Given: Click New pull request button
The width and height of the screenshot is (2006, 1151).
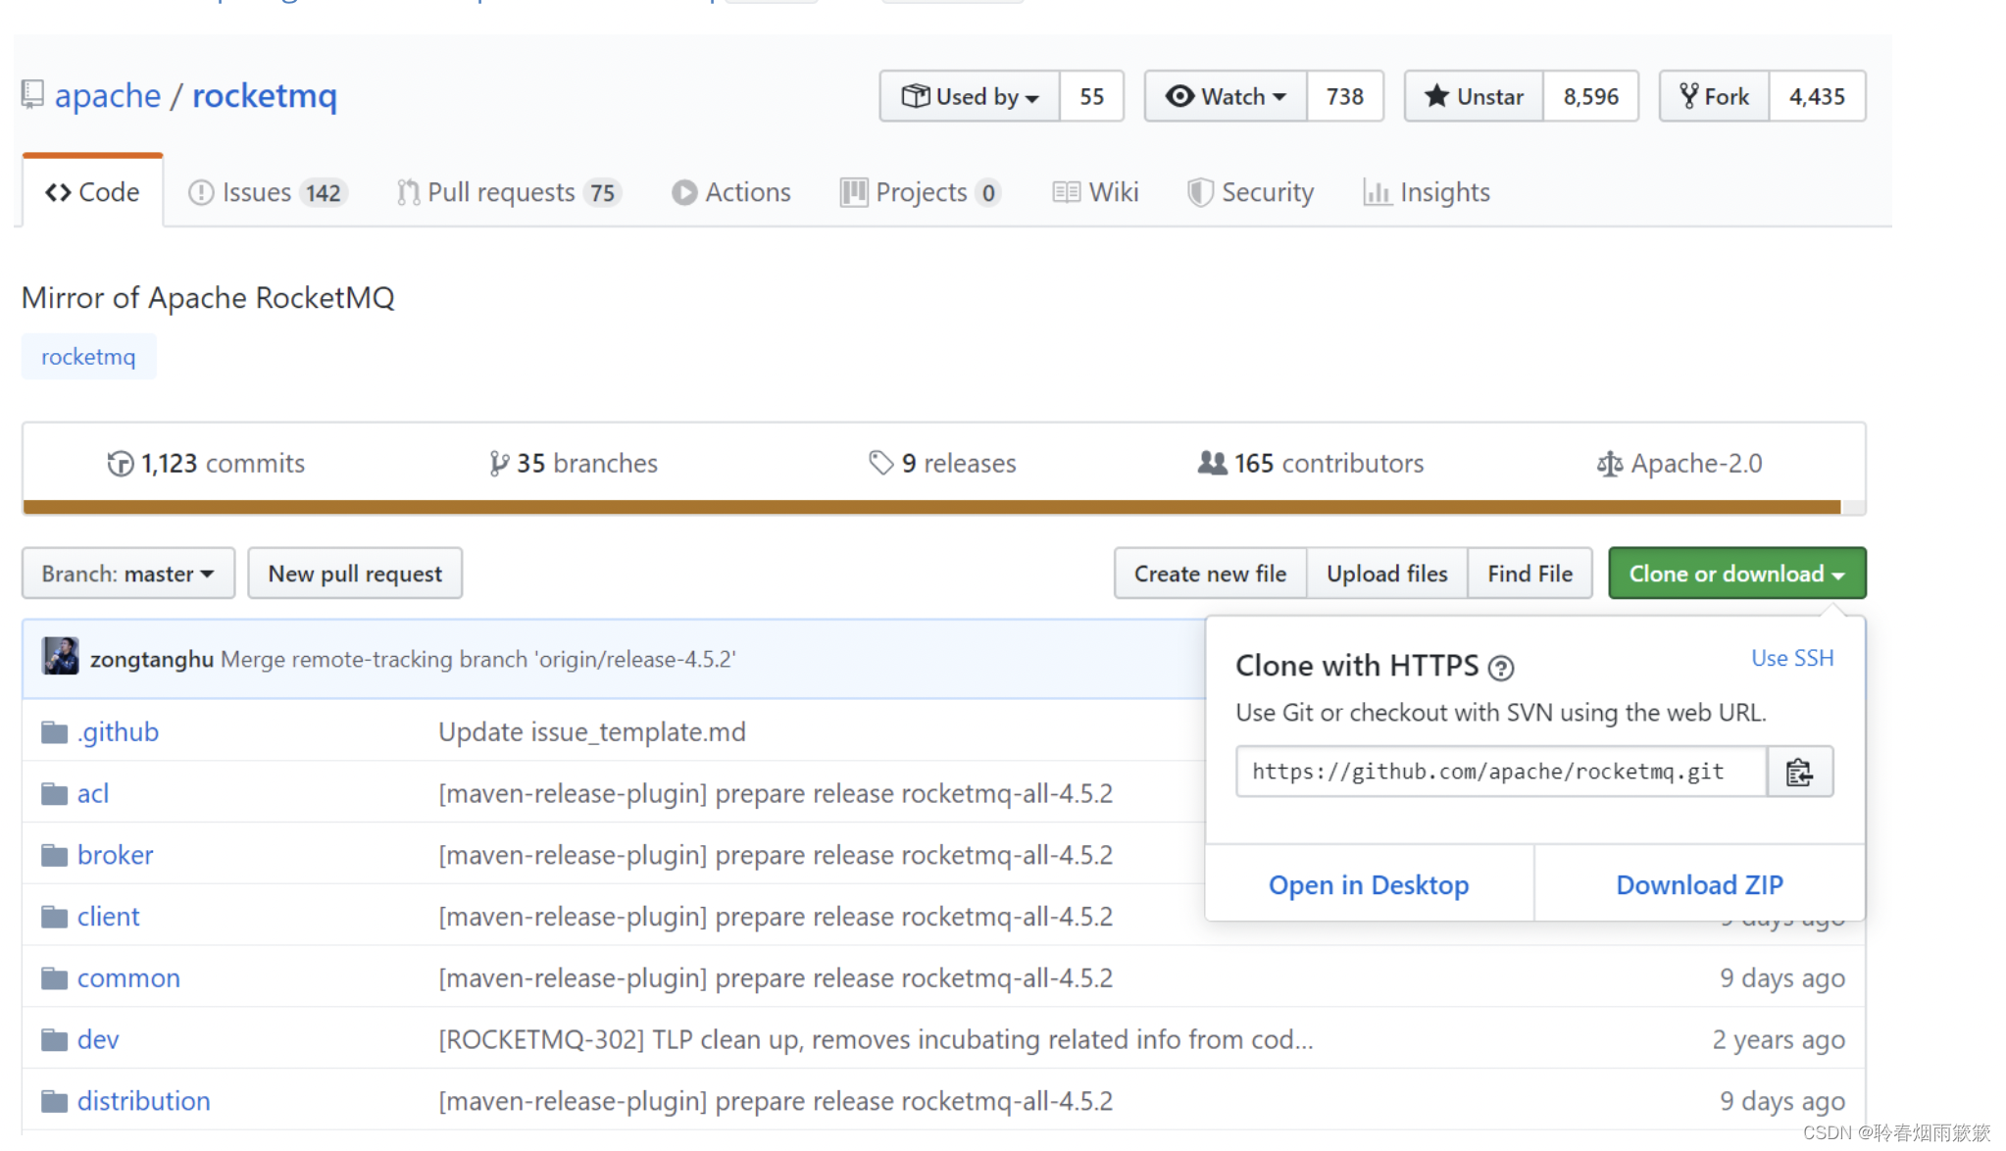Looking at the screenshot, I should click(355, 574).
